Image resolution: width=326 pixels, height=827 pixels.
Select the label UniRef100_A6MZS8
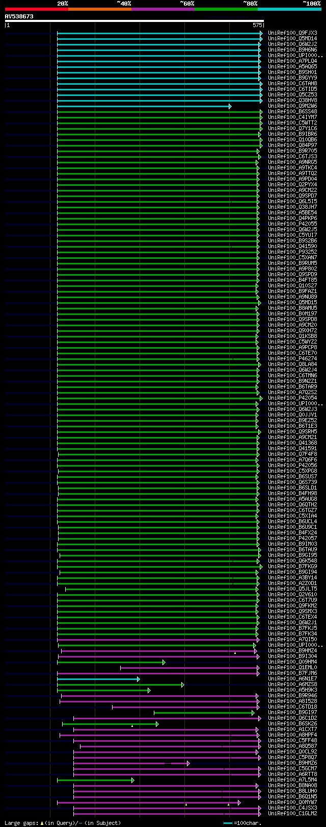click(292, 685)
